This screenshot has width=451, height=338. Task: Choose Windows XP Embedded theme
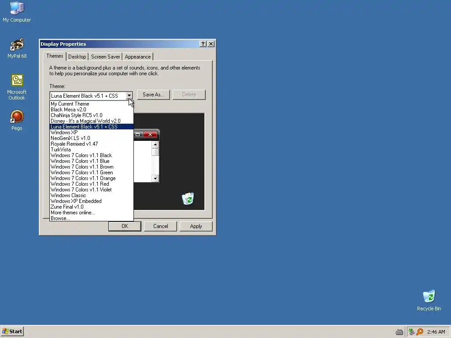[92, 201]
